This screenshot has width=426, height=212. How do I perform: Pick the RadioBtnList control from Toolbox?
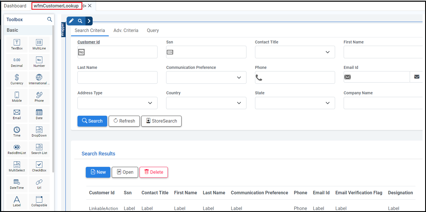17,149
